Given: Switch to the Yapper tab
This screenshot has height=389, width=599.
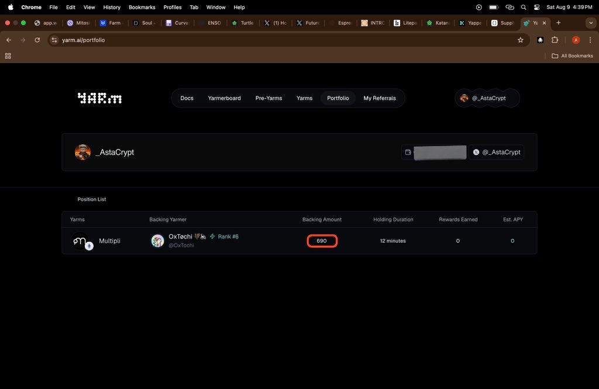Looking at the screenshot, I should coord(471,23).
